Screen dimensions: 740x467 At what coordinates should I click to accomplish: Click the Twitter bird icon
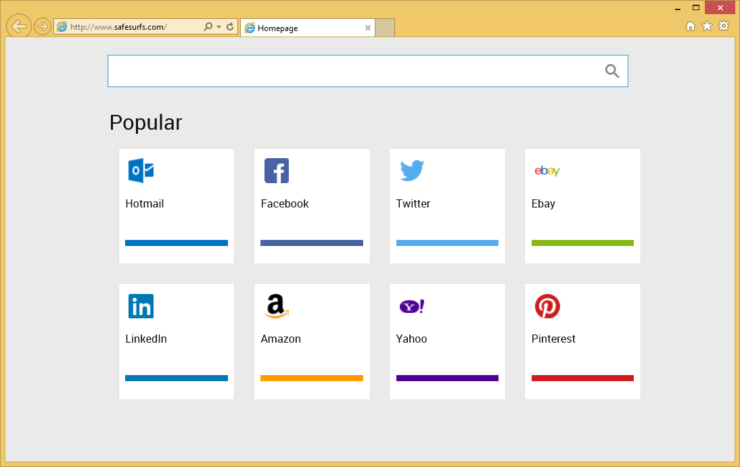click(x=412, y=170)
